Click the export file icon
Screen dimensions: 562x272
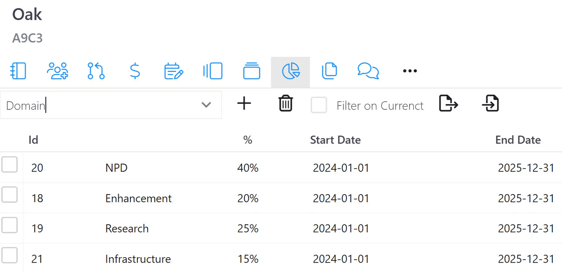449,104
